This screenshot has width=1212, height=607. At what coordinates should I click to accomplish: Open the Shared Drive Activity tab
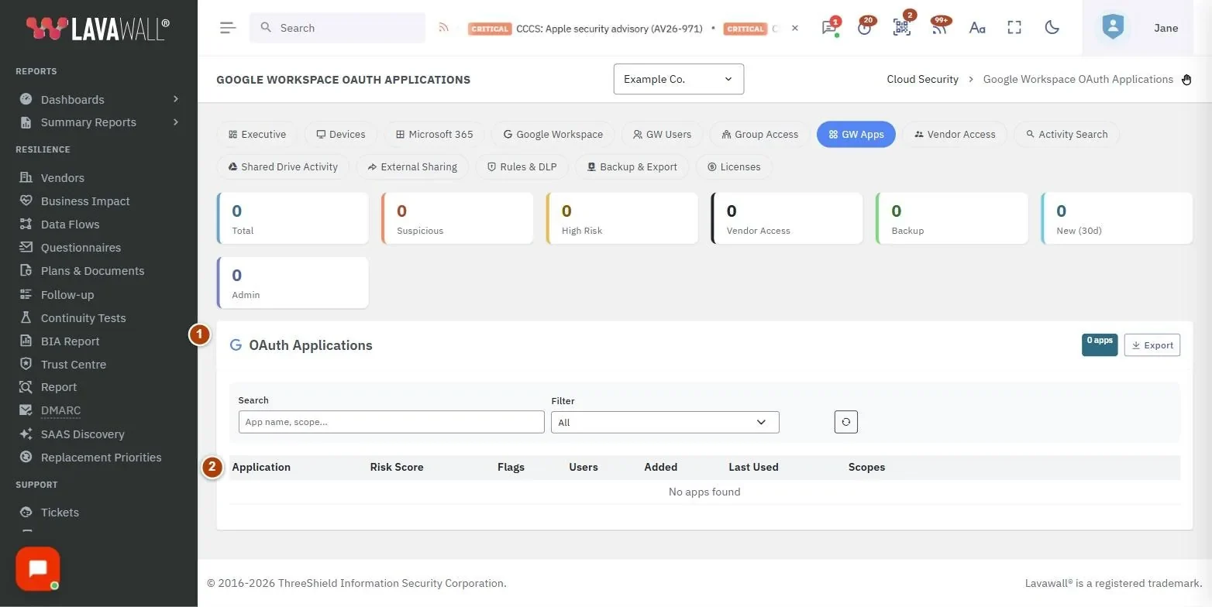(x=283, y=166)
